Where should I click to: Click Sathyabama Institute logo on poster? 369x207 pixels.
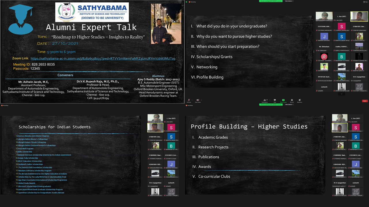[x=92, y=12]
